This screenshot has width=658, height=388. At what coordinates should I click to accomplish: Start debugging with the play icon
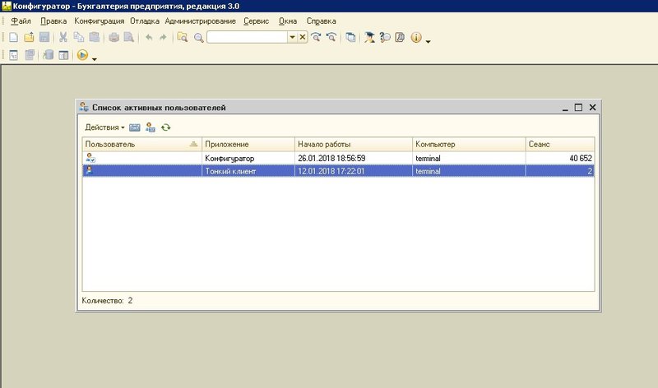83,55
